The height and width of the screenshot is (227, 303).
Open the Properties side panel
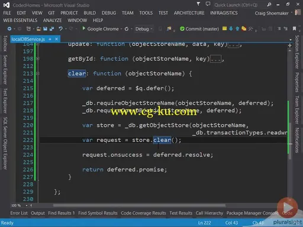pos(297,82)
